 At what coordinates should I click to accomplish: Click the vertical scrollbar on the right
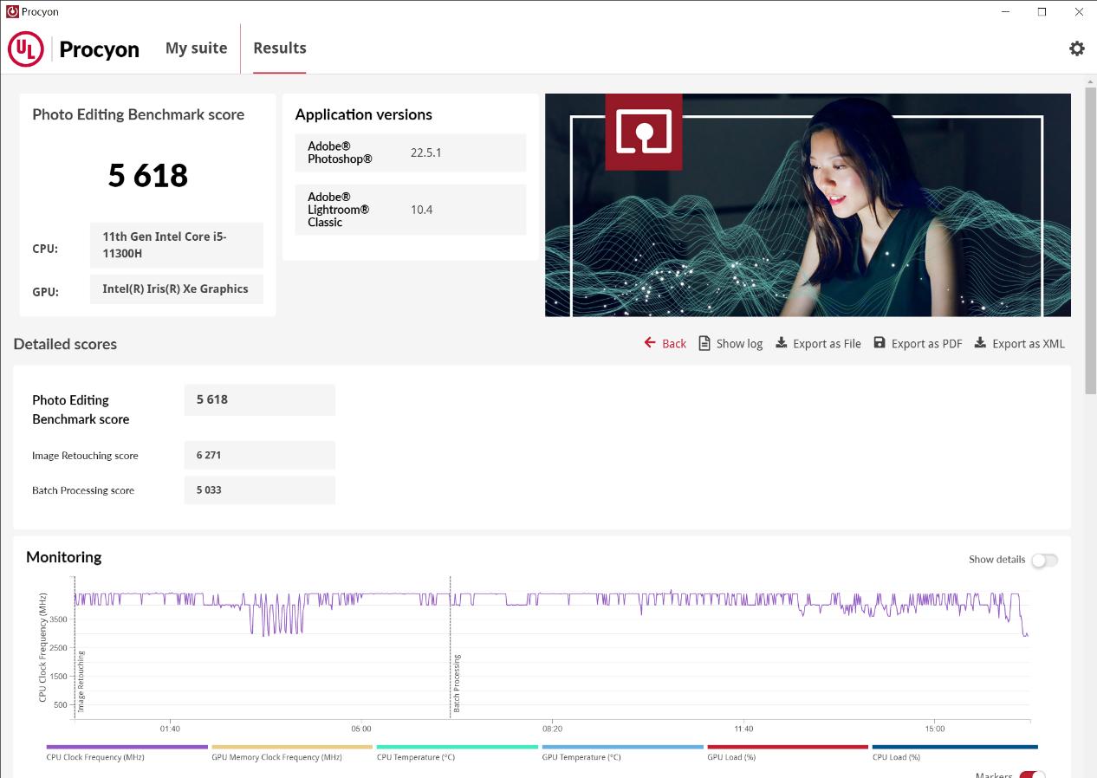tap(1090, 243)
